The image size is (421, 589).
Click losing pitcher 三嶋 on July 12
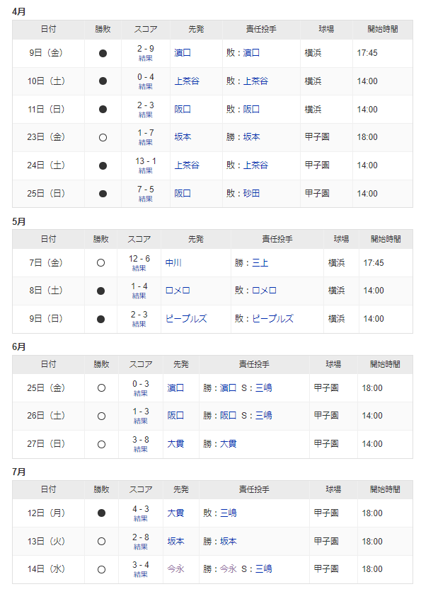click(228, 513)
